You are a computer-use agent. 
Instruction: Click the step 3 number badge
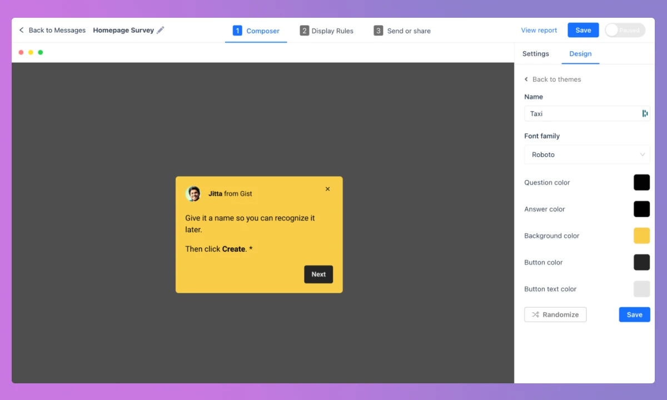pos(378,31)
